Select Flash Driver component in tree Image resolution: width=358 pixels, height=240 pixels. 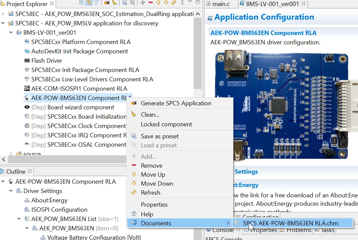point(46,61)
